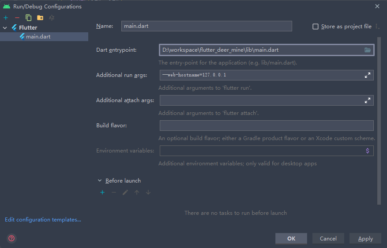Add a before launch task

102,192
